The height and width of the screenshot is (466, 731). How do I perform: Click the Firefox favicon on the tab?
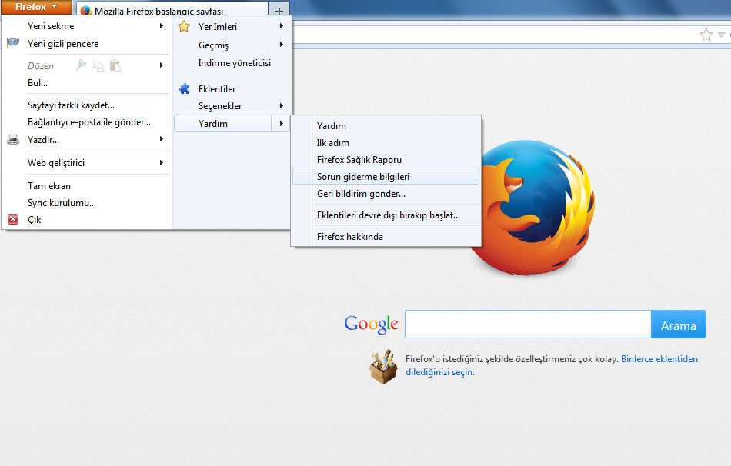[85, 11]
